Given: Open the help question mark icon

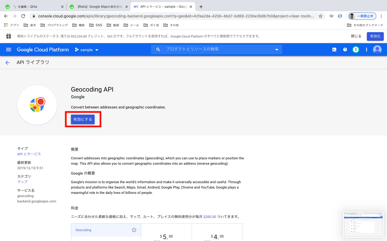Looking at the screenshot, I should [345, 50].
